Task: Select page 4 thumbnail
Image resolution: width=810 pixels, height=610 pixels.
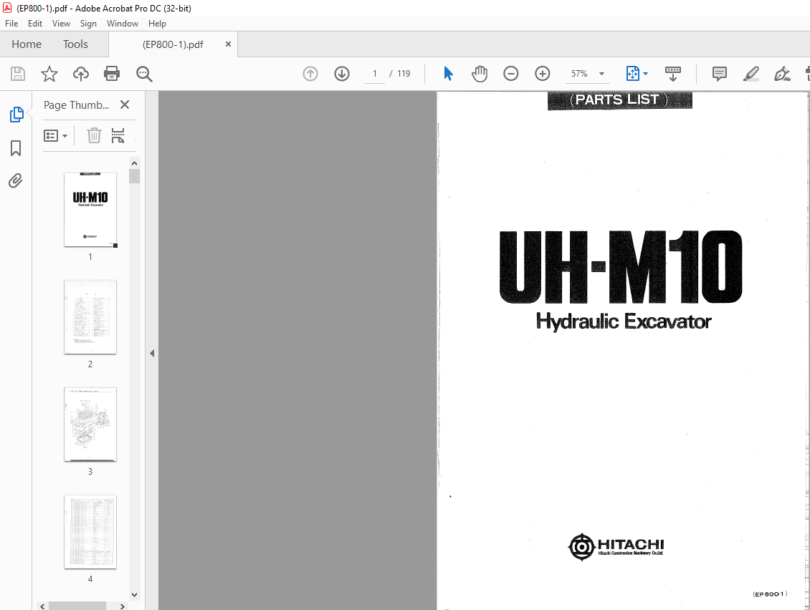Action: point(90,531)
